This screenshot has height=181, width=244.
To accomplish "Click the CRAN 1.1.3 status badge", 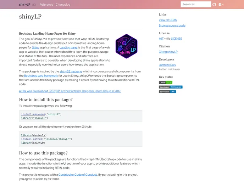I will click(x=166, y=82).
